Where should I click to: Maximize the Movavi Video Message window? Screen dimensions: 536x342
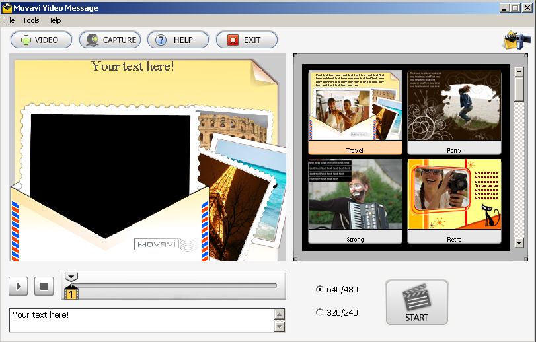[x=515, y=7]
